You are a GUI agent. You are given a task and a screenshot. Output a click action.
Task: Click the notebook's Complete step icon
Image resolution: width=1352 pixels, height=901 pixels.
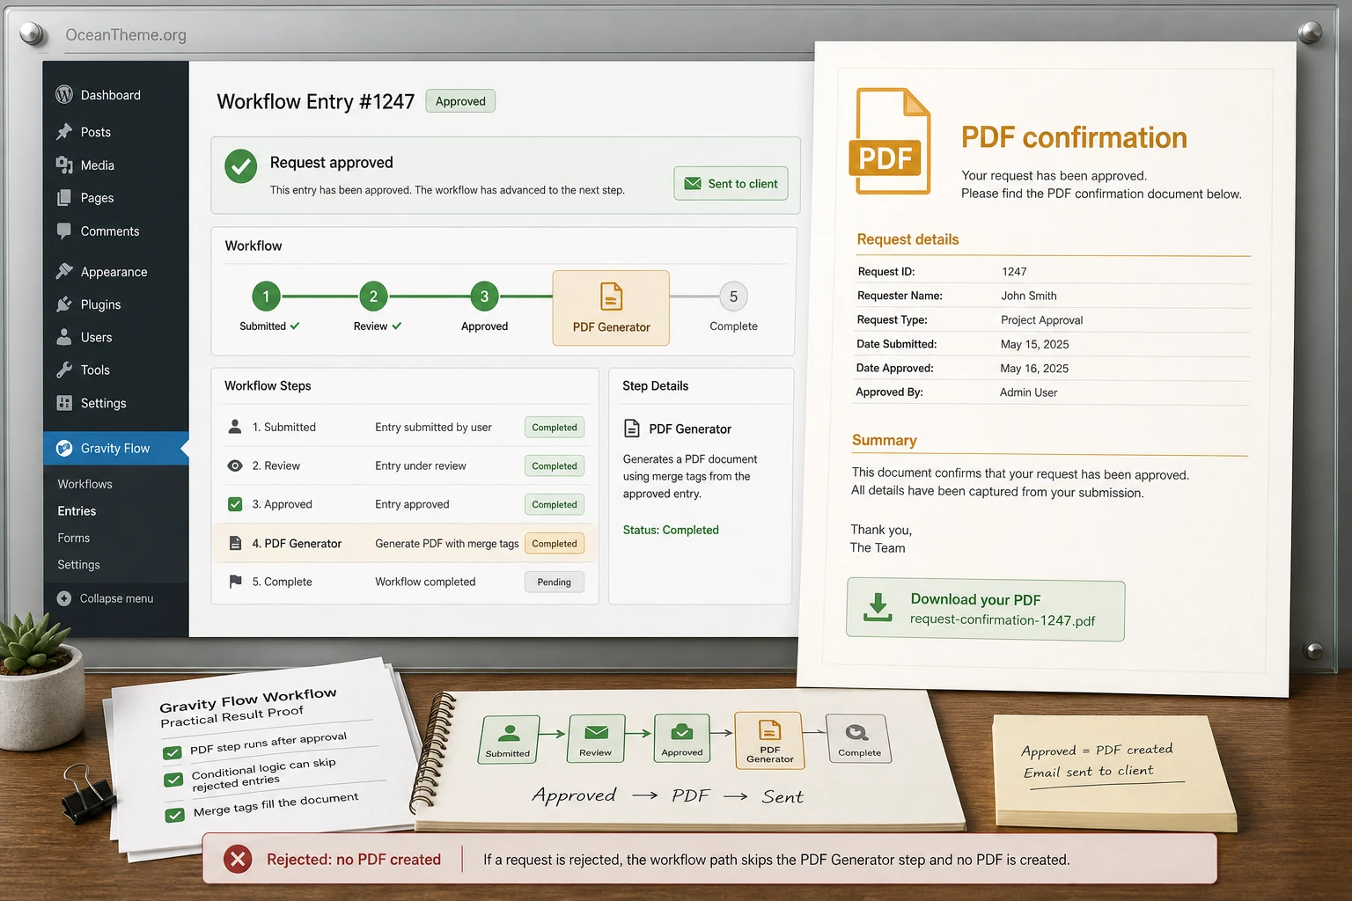click(856, 732)
